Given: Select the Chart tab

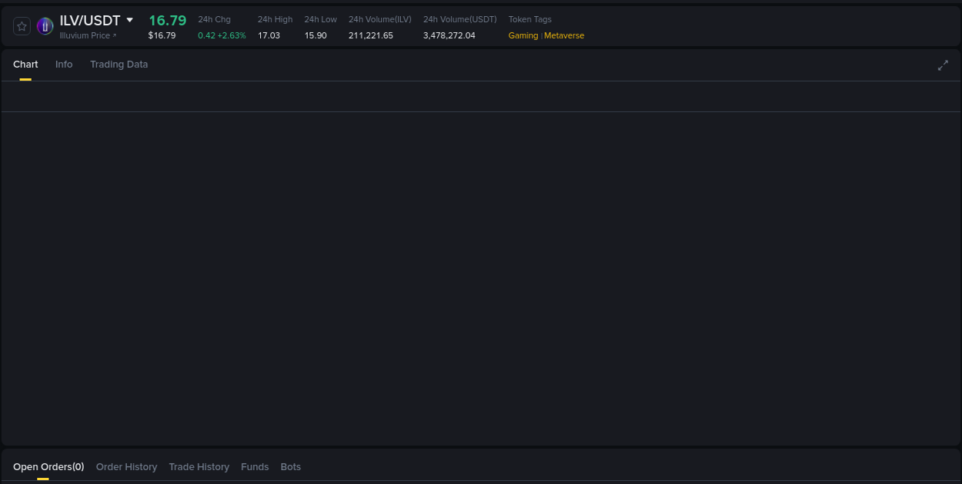Looking at the screenshot, I should point(25,65).
